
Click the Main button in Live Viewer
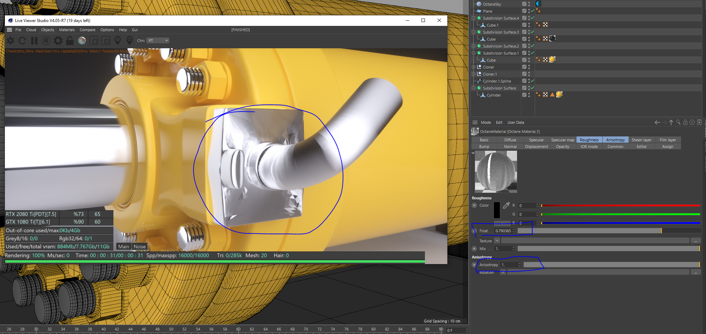[x=124, y=247]
